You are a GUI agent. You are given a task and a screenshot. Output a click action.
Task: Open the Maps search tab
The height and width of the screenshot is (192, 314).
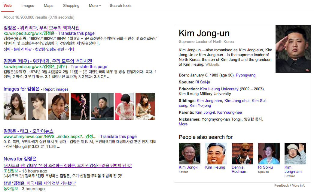[x=48, y=5]
